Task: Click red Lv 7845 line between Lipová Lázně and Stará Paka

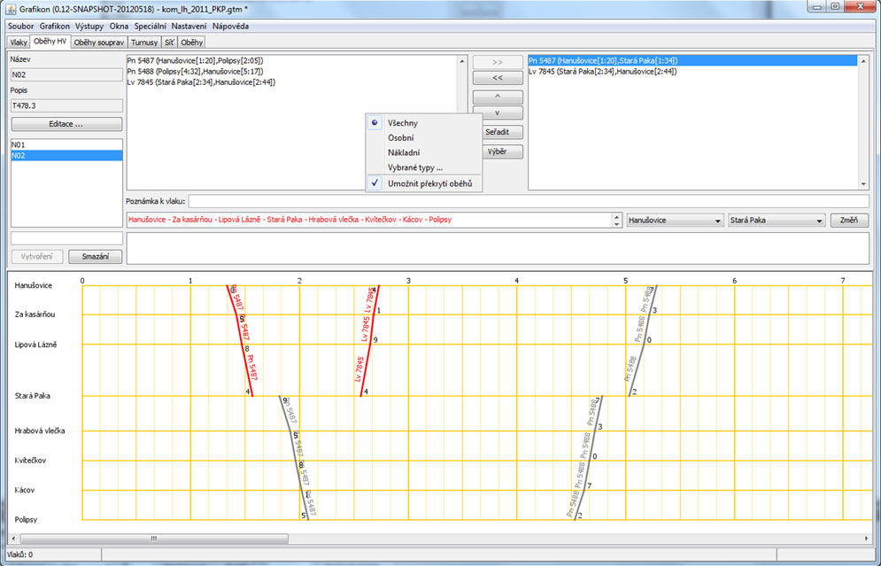Action: click(x=365, y=370)
